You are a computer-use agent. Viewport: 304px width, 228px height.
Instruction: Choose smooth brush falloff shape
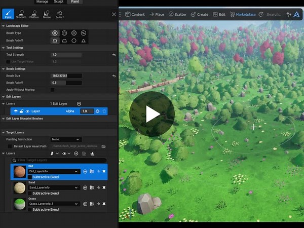point(55,41)
